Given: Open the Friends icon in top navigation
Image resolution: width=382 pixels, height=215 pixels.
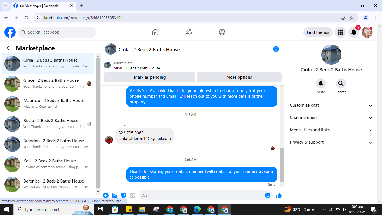Looking at the screenshot, I should point(189,32).
